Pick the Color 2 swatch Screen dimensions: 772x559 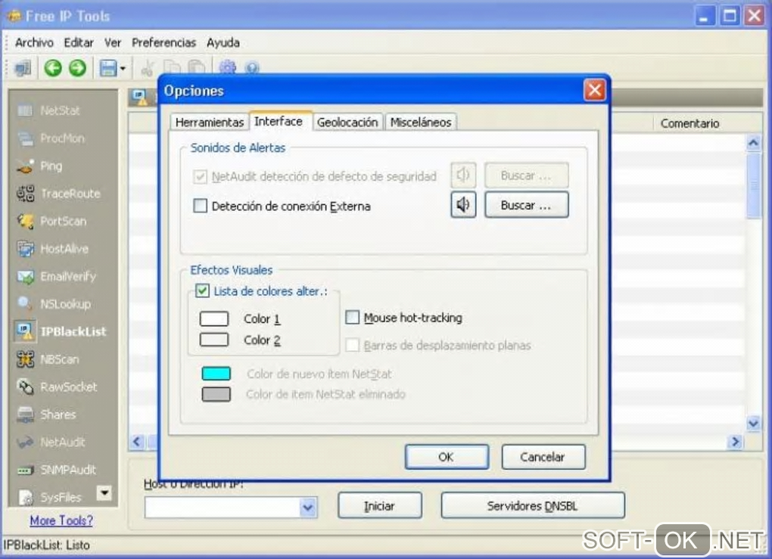[x=214, y=340]
